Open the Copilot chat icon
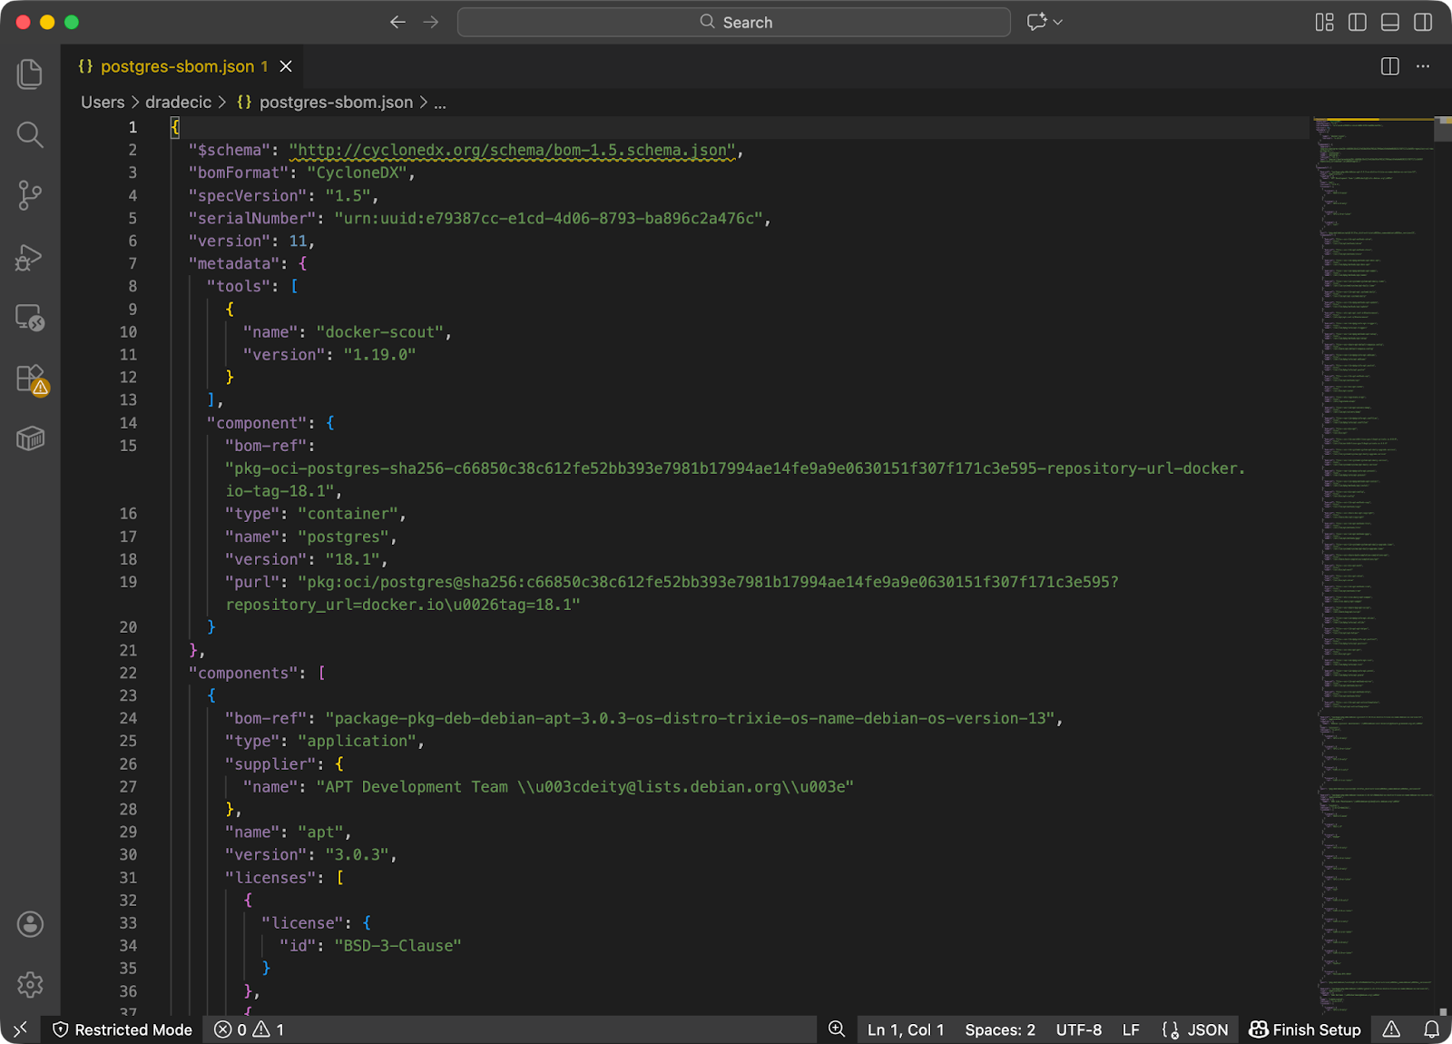The width and height of the screenshot is (1452, 1044). click(1037, 22)
